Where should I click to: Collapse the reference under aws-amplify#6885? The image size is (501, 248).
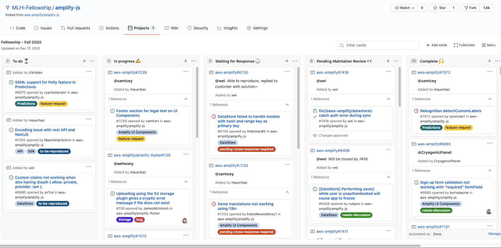pyautogui.click(x=490, y=171)
